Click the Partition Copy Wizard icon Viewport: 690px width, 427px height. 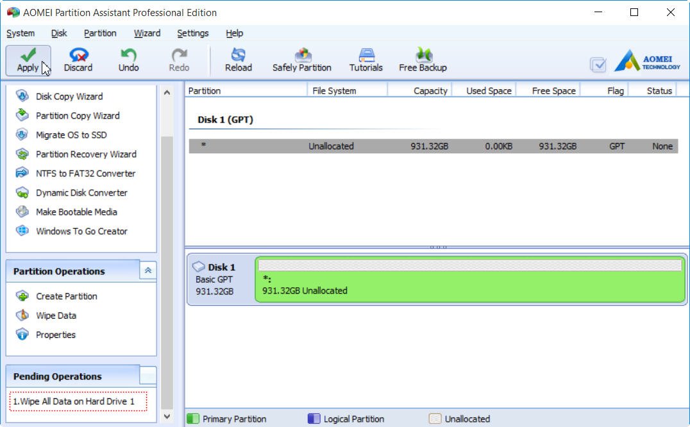22,115
